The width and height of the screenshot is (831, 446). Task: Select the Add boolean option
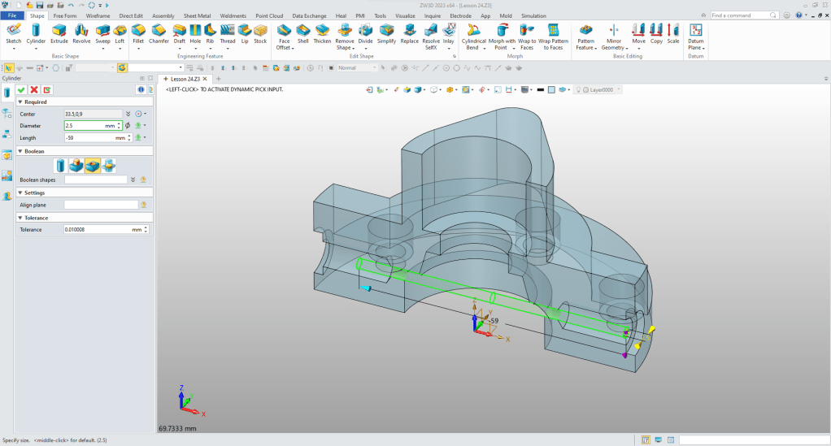76,166
